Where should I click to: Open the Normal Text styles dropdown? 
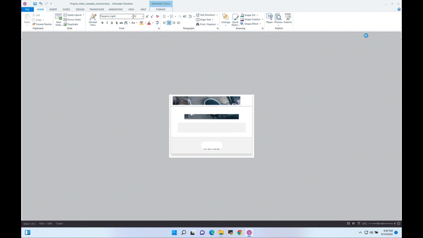click(x=93, y=20)
